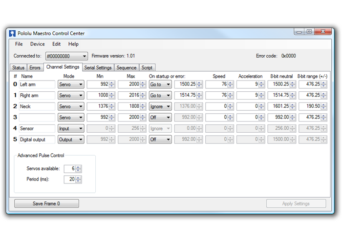342x244 pixels.
Task: Increase Neck 8-bit neutral spinner value
Action: 293,104
